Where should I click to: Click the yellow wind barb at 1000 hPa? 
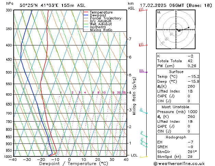coord(144,157)
